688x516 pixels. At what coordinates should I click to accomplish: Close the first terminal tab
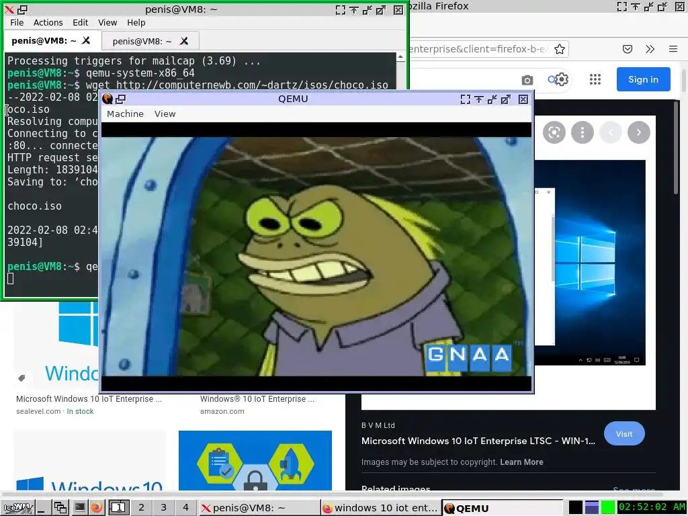[86, 40]
